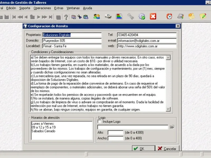The height and width of the screenshot is (158, 211).
Task: Click the e-mail input field
Action: [x=147, y=41]
